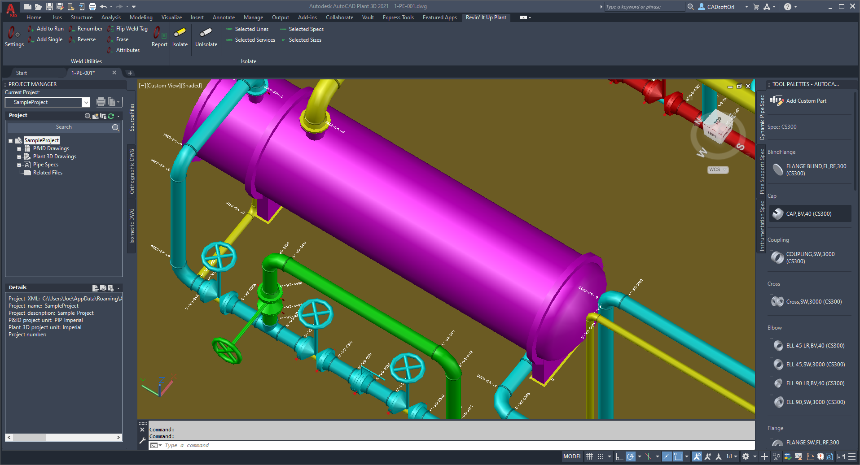Go to the Visualize ribbon tab
Screen dimensions: 860x465
click(x=171, y=17)
